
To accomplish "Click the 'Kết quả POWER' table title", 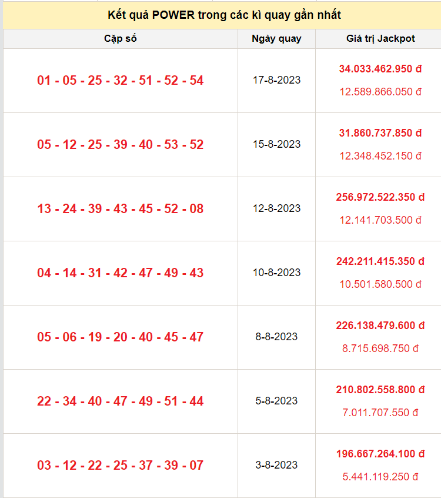I will (224, 15).
